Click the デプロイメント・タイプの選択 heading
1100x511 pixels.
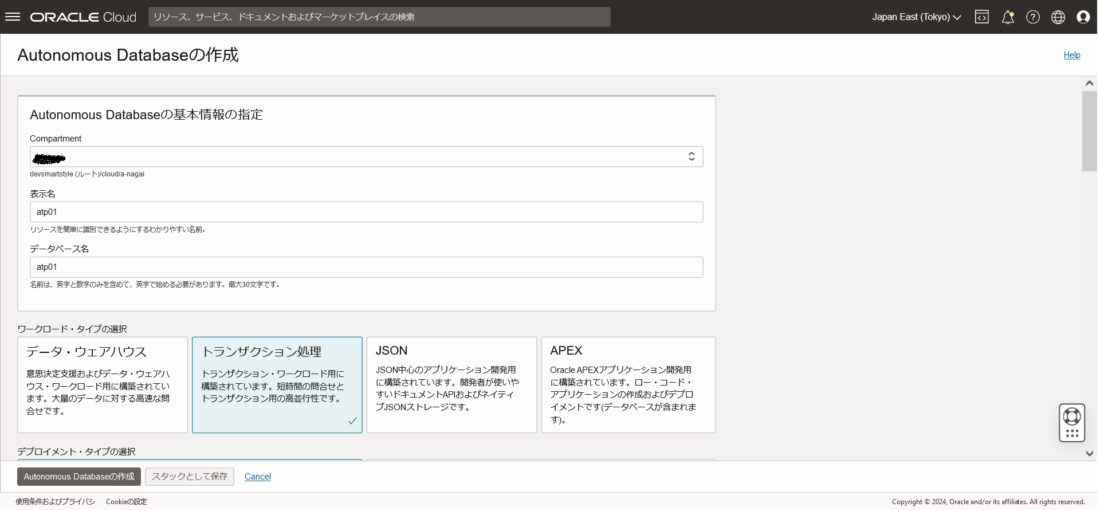[x=77, y=451]
